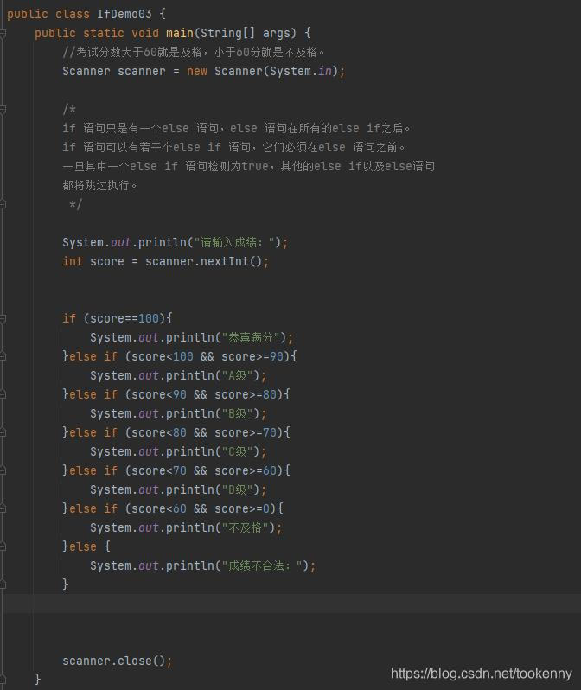Click the comment line about 60分及格

pos(194,52)
